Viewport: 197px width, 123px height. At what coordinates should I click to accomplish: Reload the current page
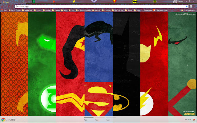[x=9, y=6]
